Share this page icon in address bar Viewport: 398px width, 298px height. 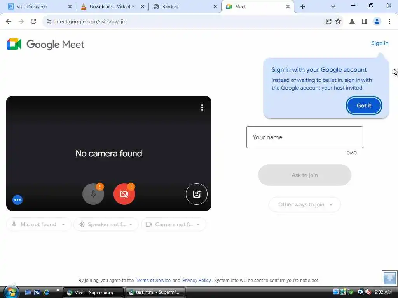328,22
